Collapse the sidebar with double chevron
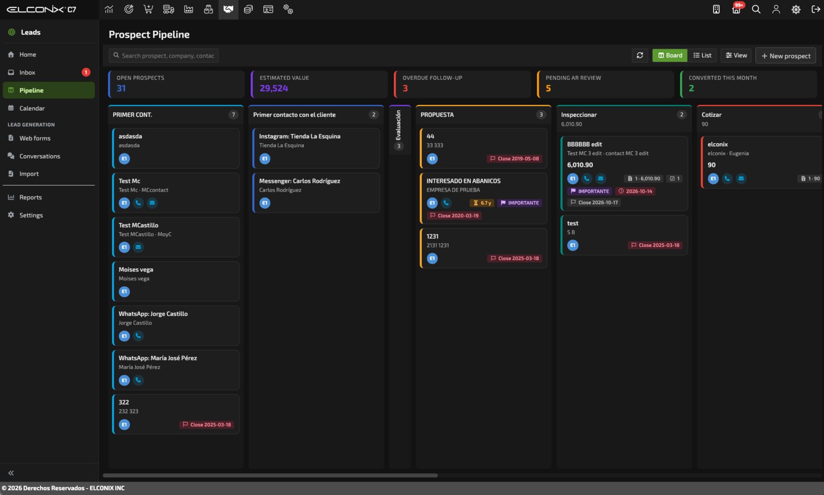The image size is (824, 495). click(x=11, y=473)
